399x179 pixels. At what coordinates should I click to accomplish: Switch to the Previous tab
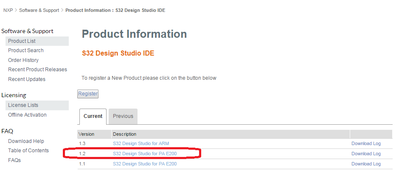click(x=123, y=116)
